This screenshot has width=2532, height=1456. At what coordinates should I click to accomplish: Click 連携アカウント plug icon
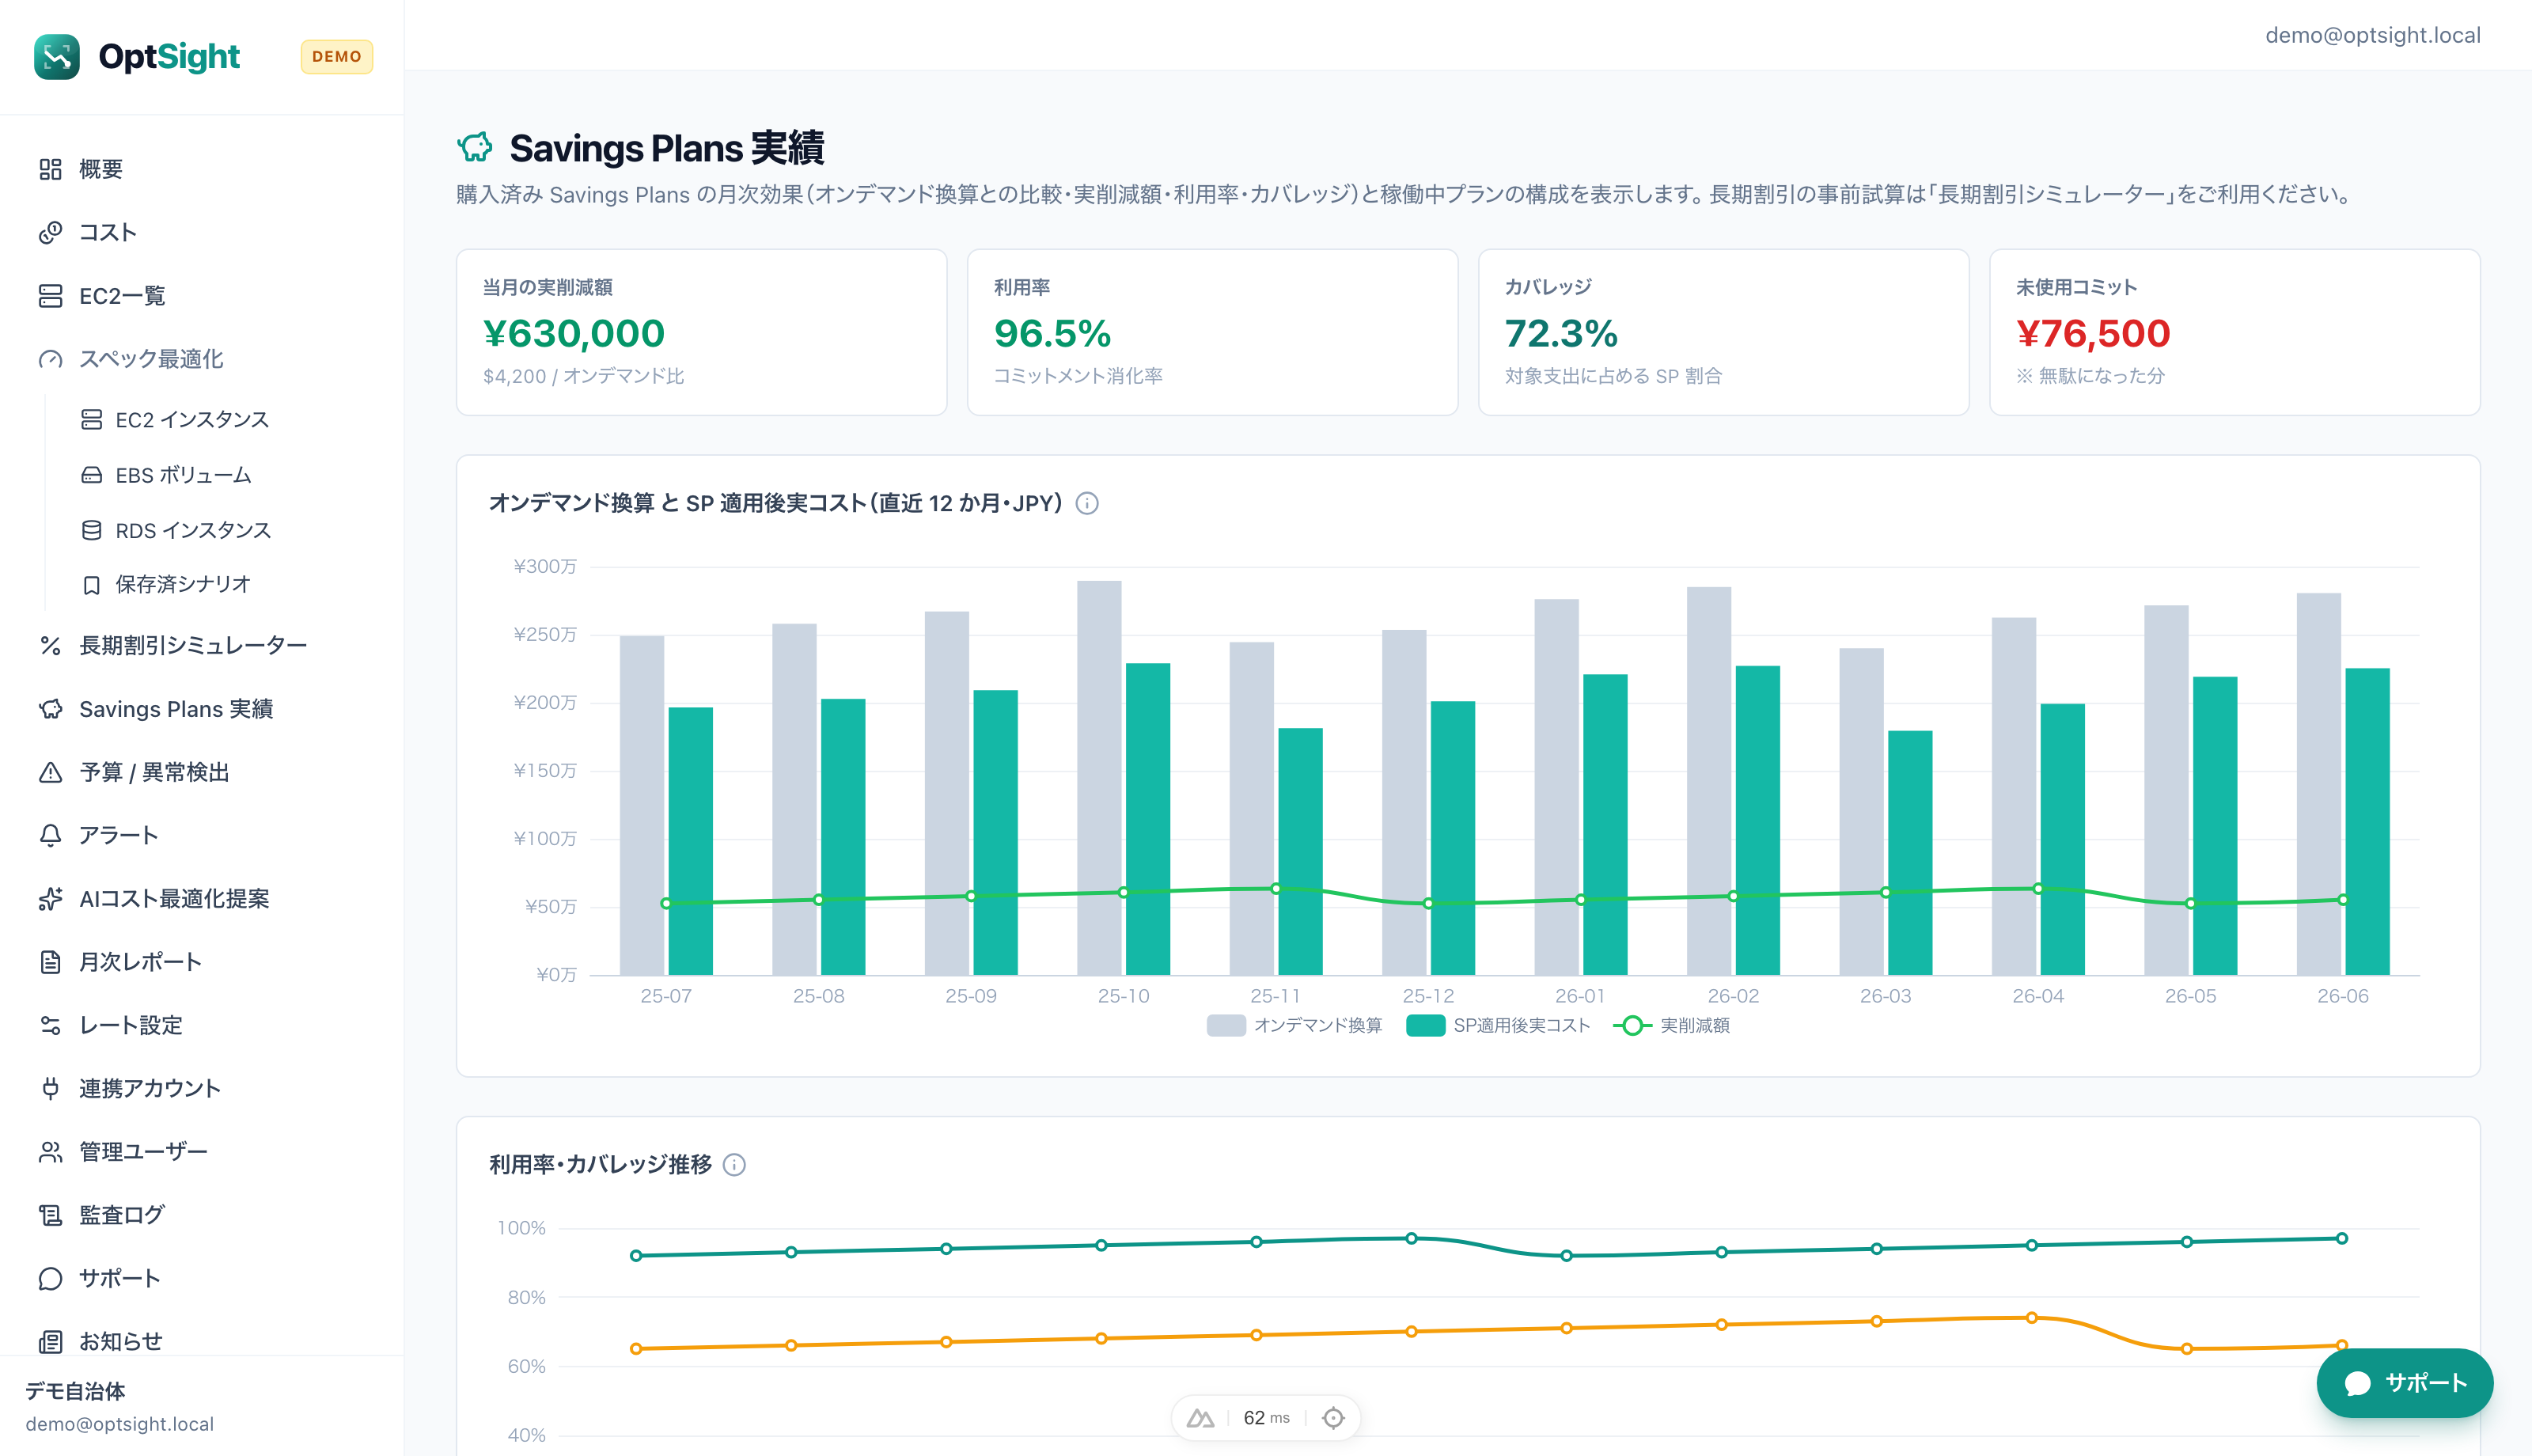pyautogui.click(x=50, y=1088)
